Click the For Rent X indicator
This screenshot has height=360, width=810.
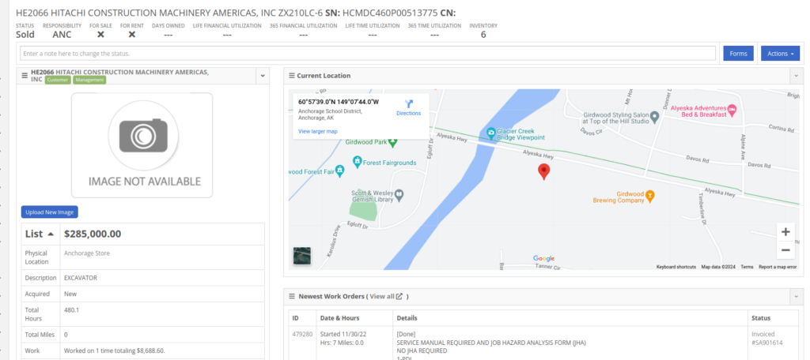click(132, 35)
